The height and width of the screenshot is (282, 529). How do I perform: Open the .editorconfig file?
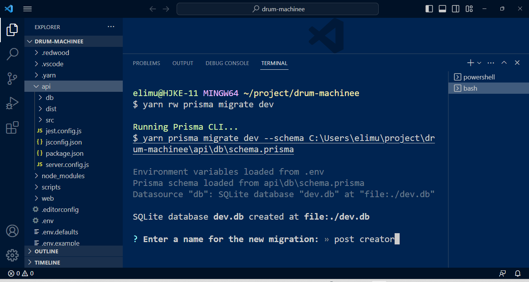click(74, 210)
